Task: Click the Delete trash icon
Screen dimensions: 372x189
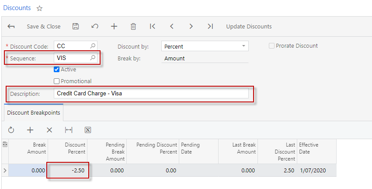Action: [x=133, y=27]
